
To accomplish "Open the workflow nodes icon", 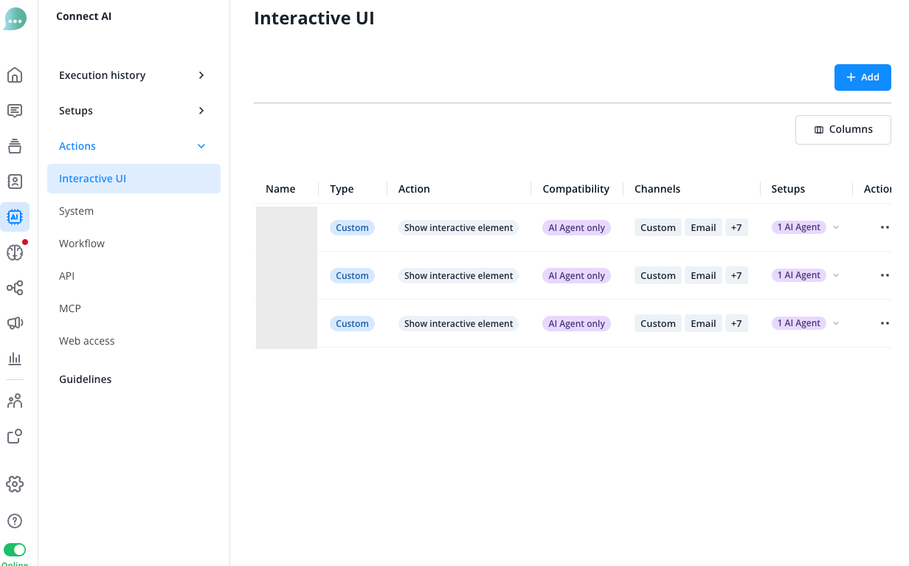I will click(x=15, y=288).
